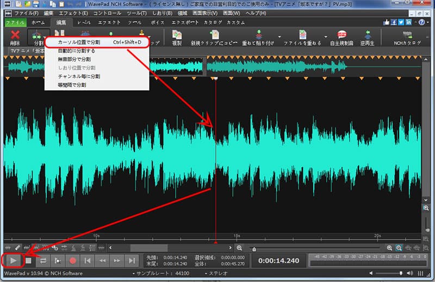Click the Play button in the transport controls
The image size is (435, 282).
(x=13, y=261)
